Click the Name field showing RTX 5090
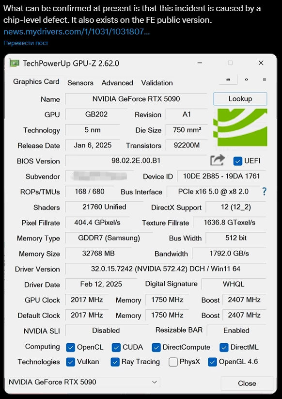The height and width of the screenshot is (399, 282). [136, 99]
